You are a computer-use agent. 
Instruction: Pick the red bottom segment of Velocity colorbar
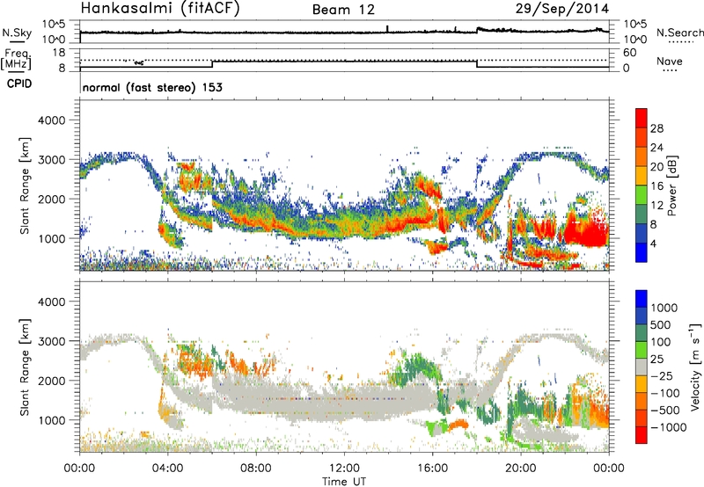click(642, 435)
